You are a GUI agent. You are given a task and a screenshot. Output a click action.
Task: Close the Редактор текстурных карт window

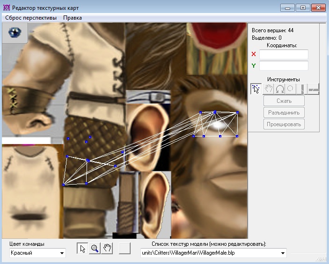pyautogui.click(x=318, y=8)
